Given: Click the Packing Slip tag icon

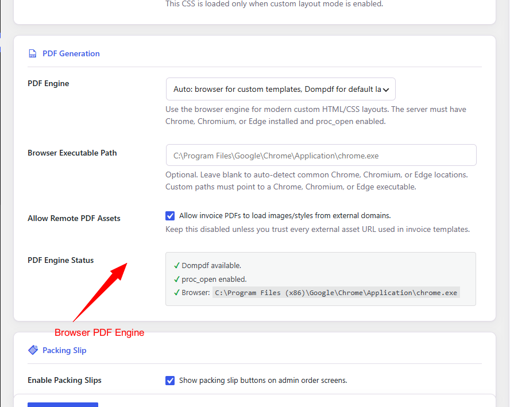Looking at the screenshot, I should [33, 350].
